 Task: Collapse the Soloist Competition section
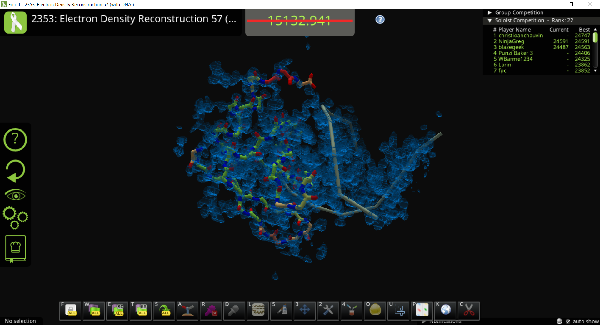(x=490, y=20)
